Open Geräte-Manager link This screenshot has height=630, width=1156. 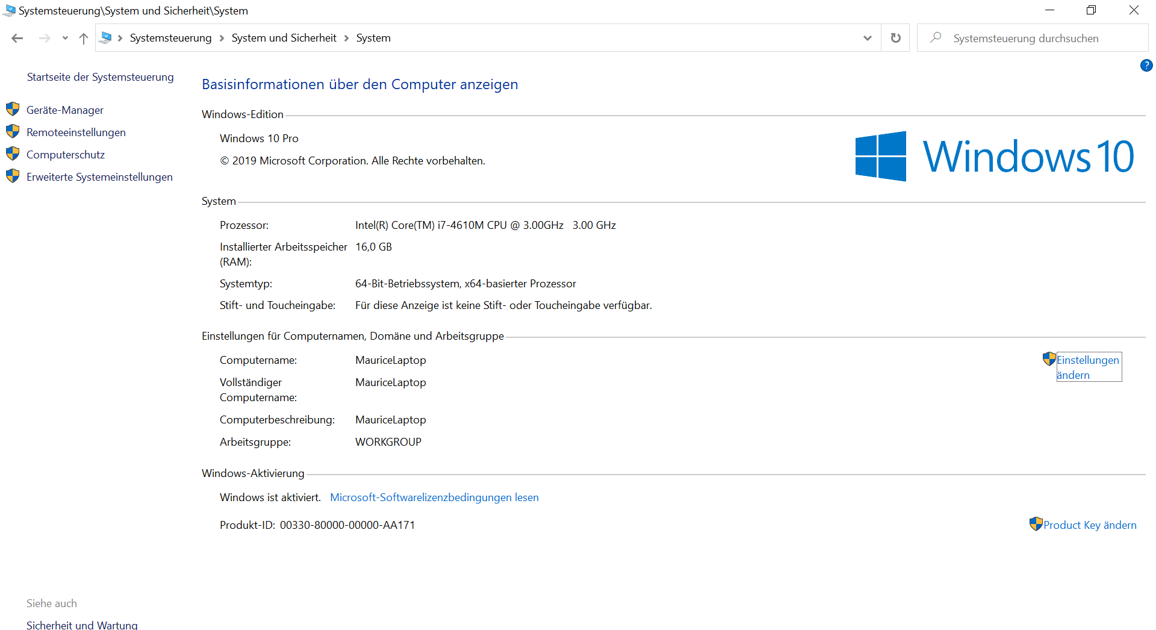coord(65,110)
